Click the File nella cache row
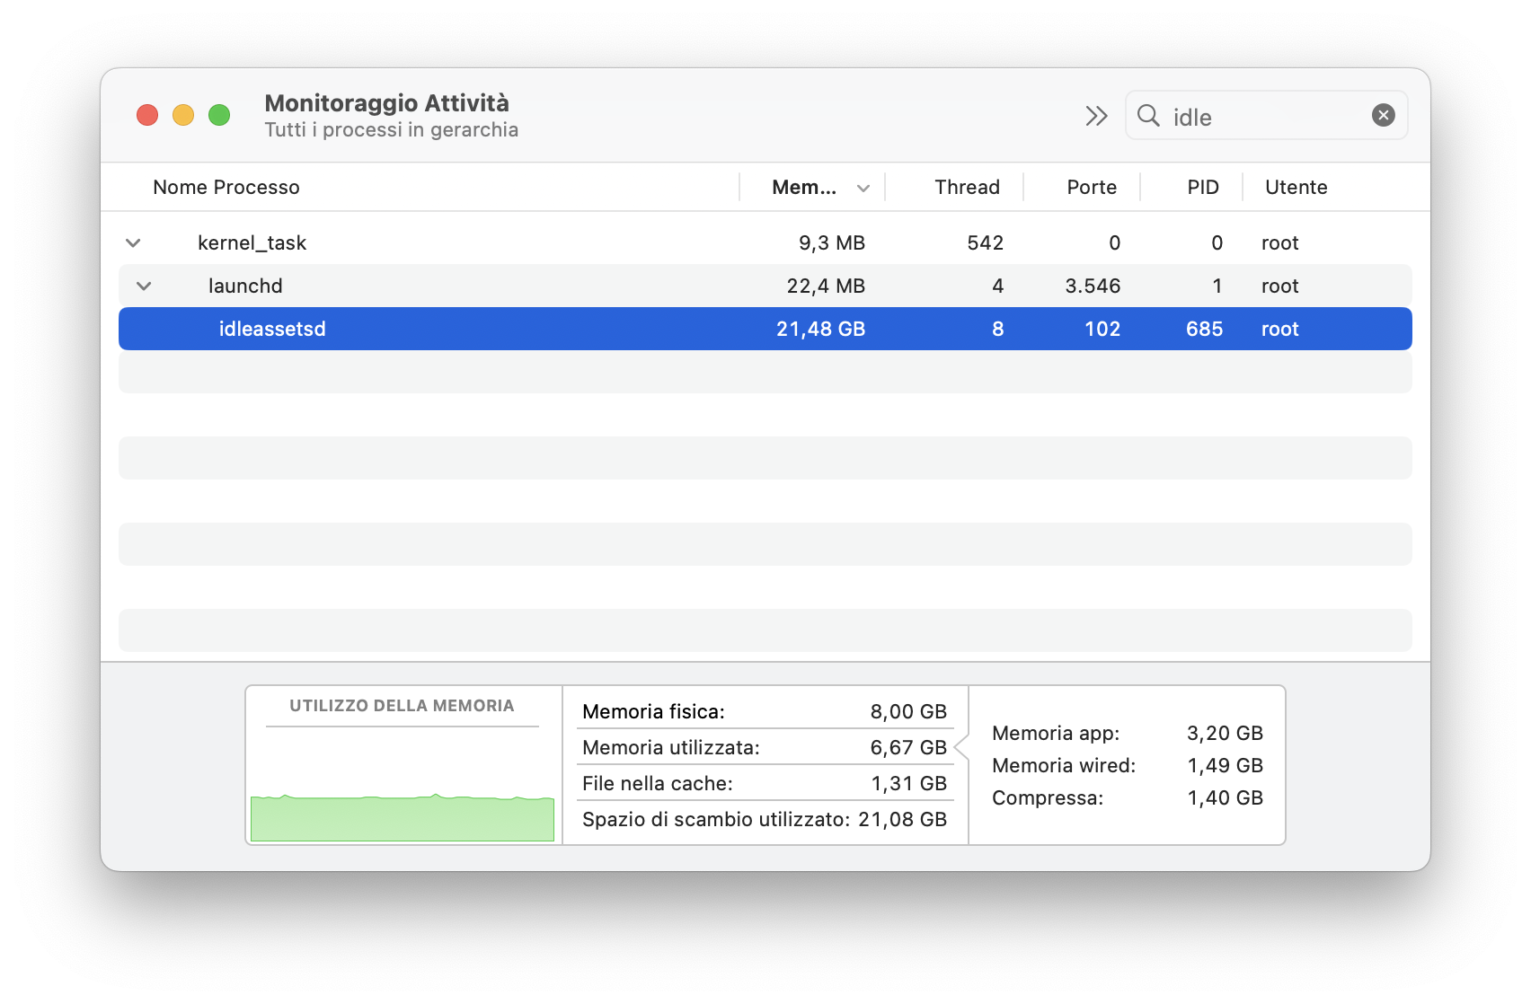The image size is (1531, 1004). point(765,783)
